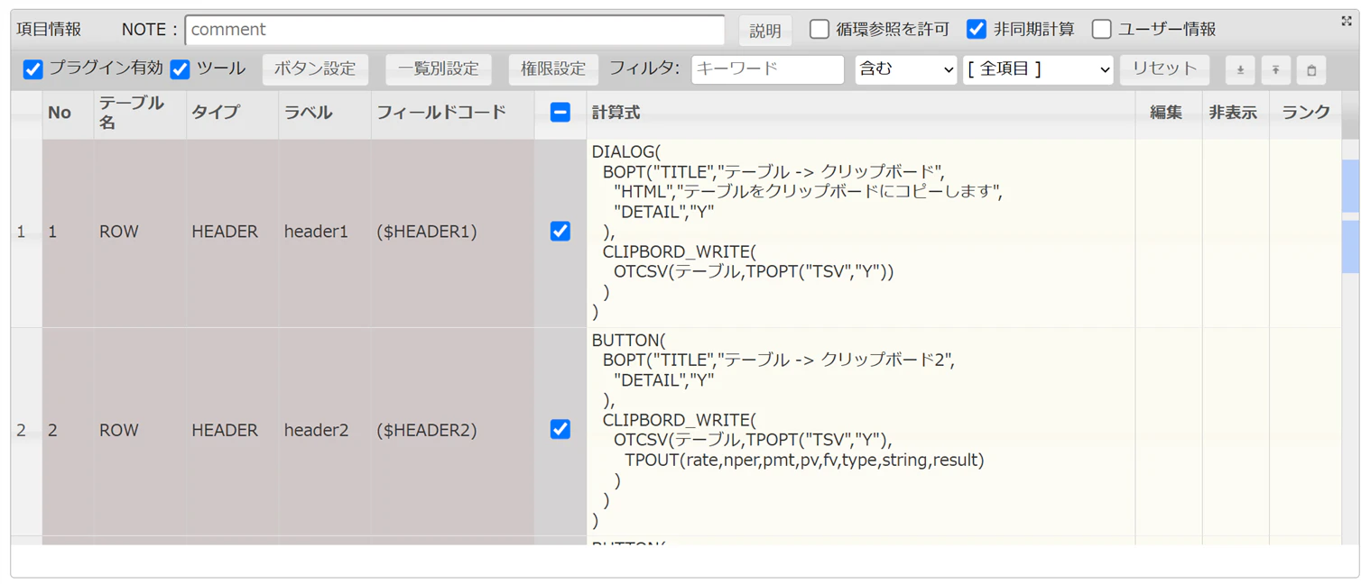1361x584 pixels.
Task: Open 一覧別設定 settings
Action: (439, 69)
